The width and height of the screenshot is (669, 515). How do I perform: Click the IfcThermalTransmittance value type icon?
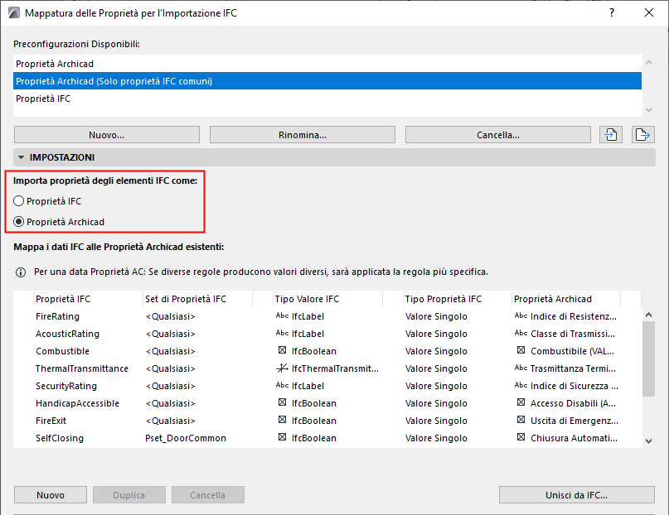(282, 368)
